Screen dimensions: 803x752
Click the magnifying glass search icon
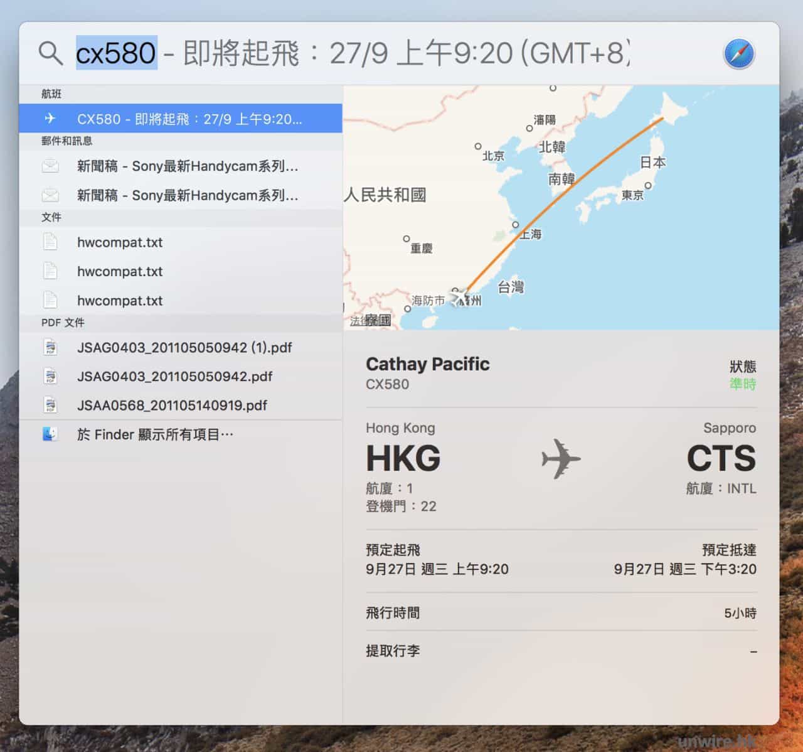click(x=50, y=53)
